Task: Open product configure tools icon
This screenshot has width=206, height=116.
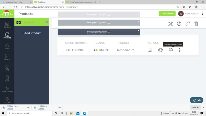Action: coord(170,24)
